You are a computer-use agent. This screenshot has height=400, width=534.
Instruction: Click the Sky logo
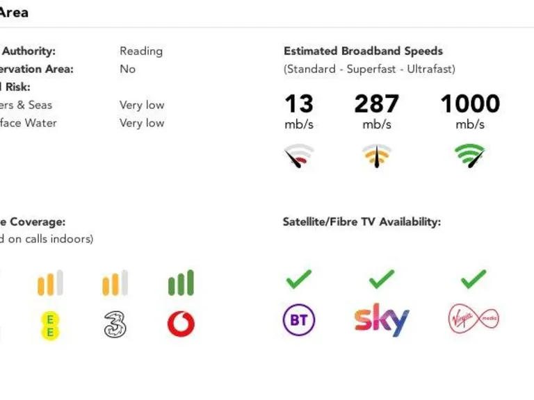point(381,320)
